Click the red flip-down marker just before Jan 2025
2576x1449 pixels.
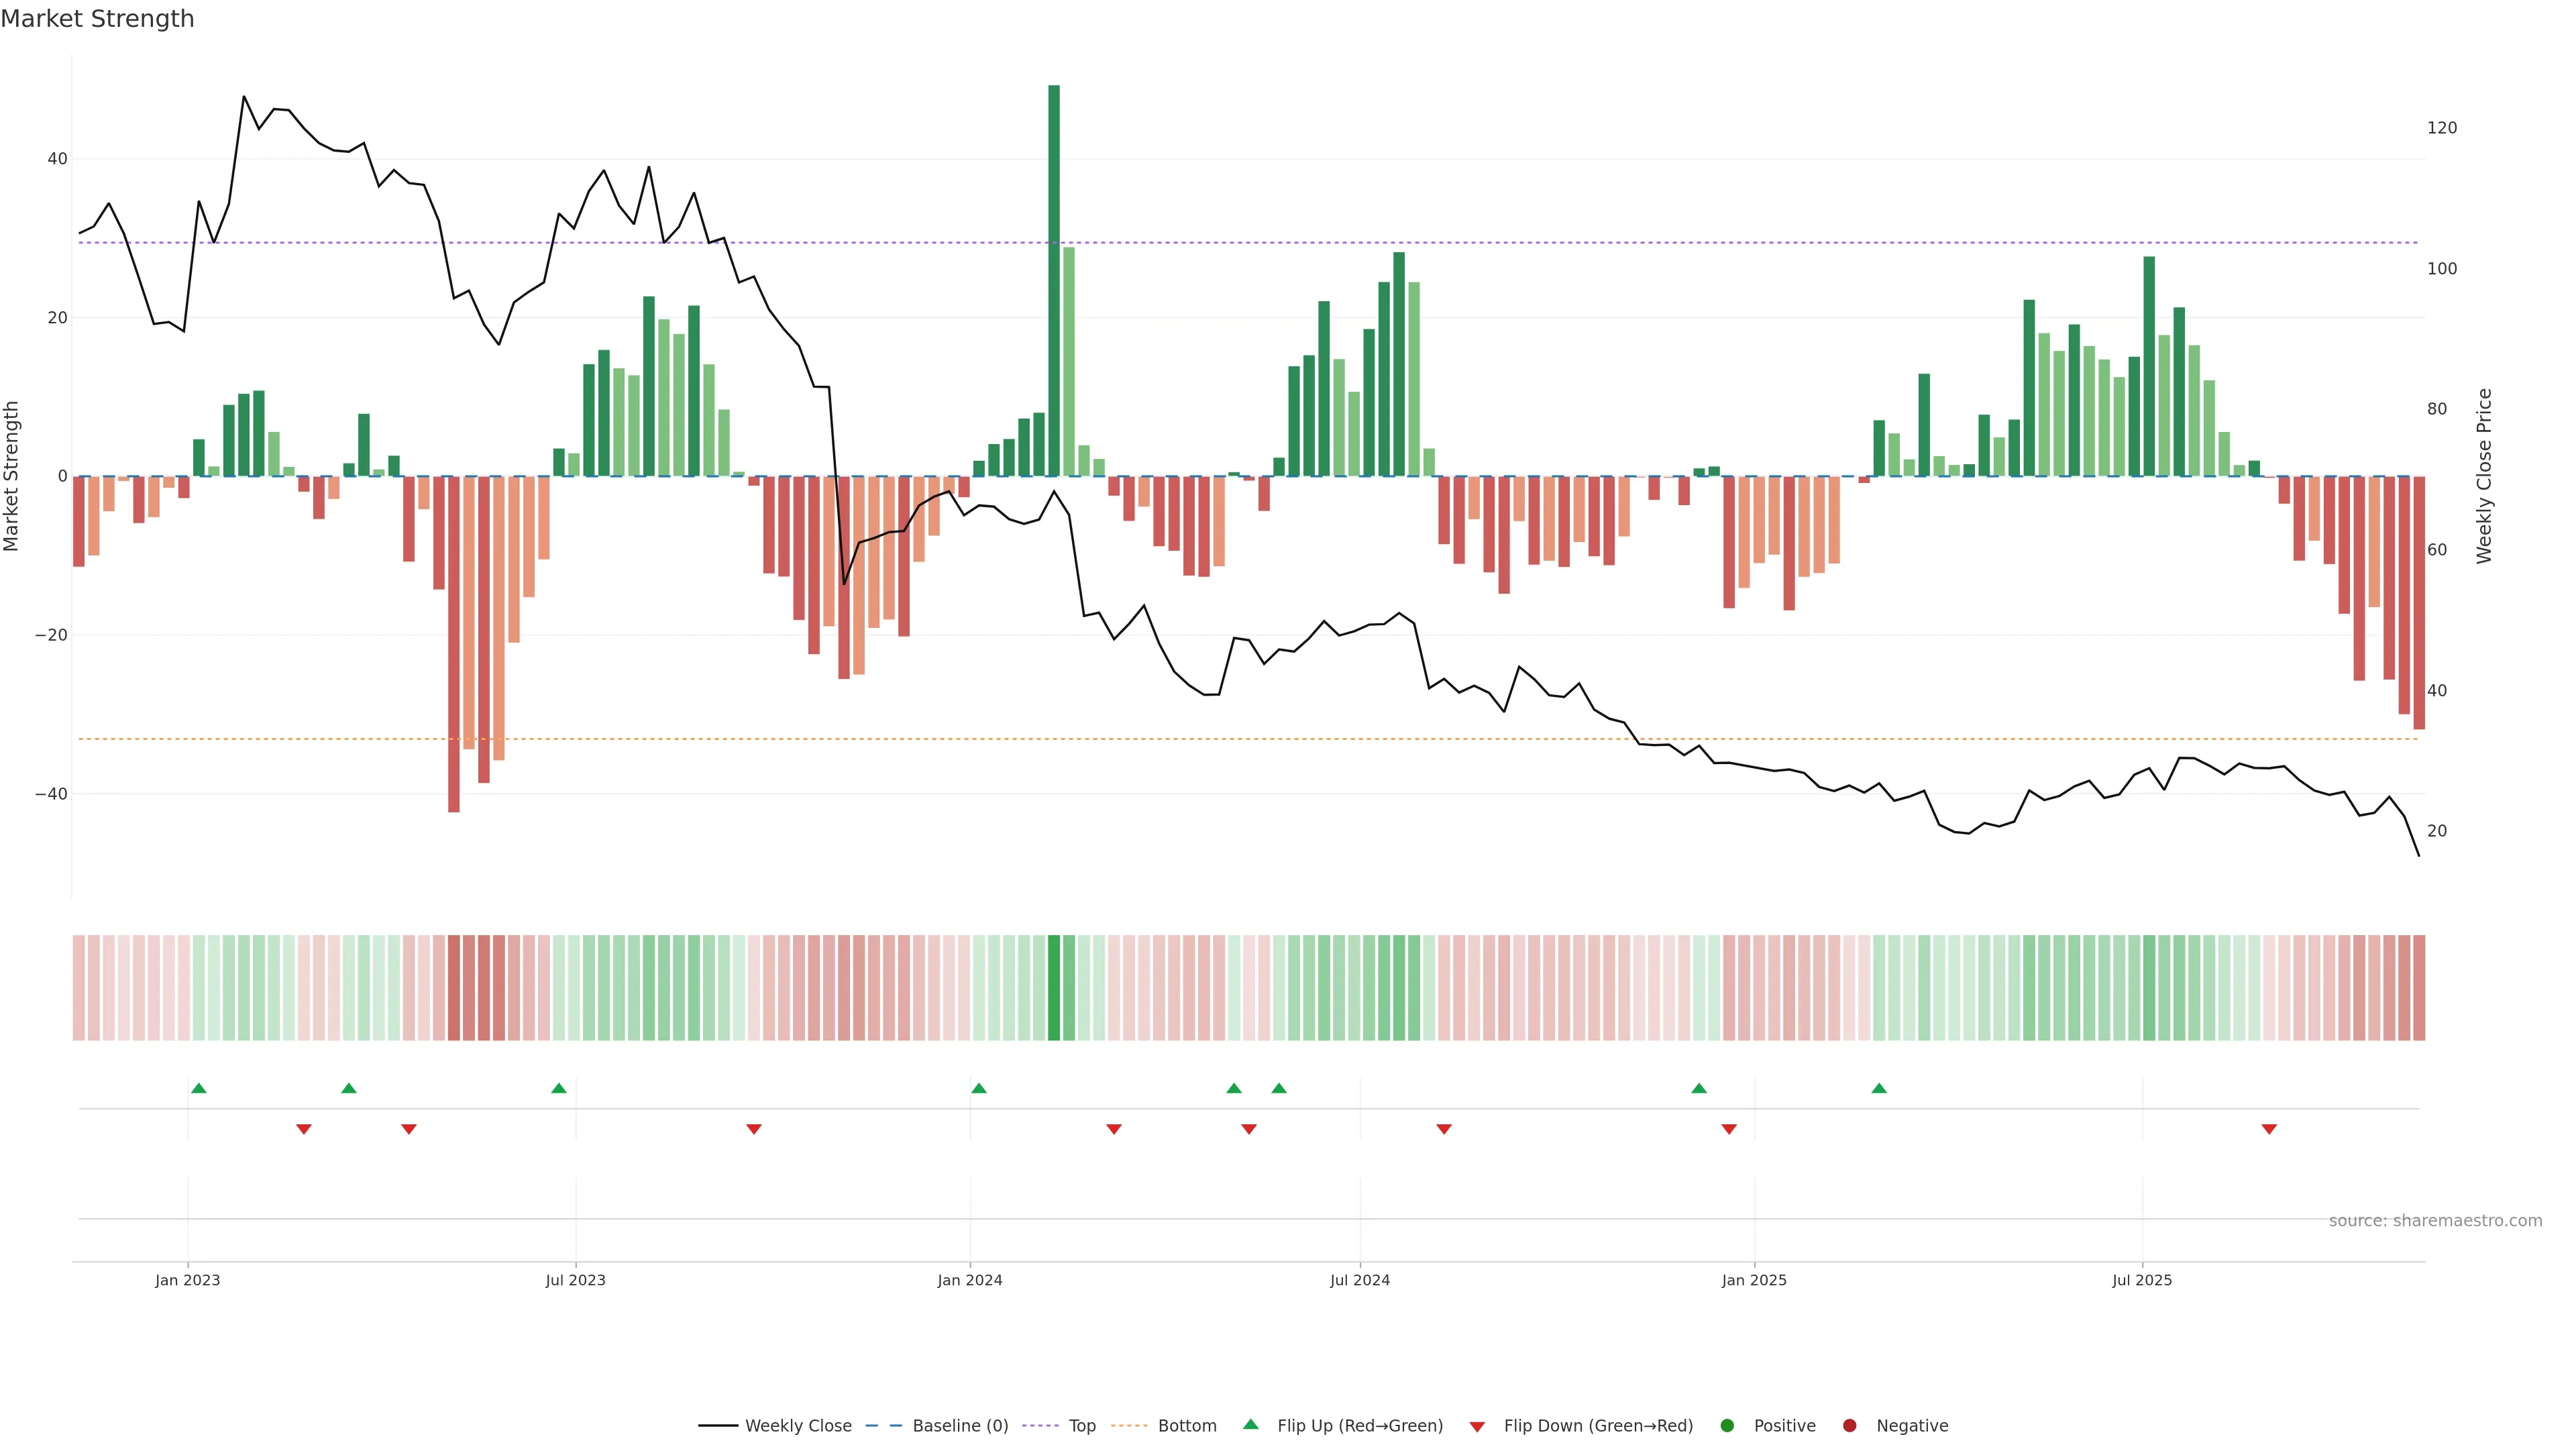(x=1729, y=1129)
